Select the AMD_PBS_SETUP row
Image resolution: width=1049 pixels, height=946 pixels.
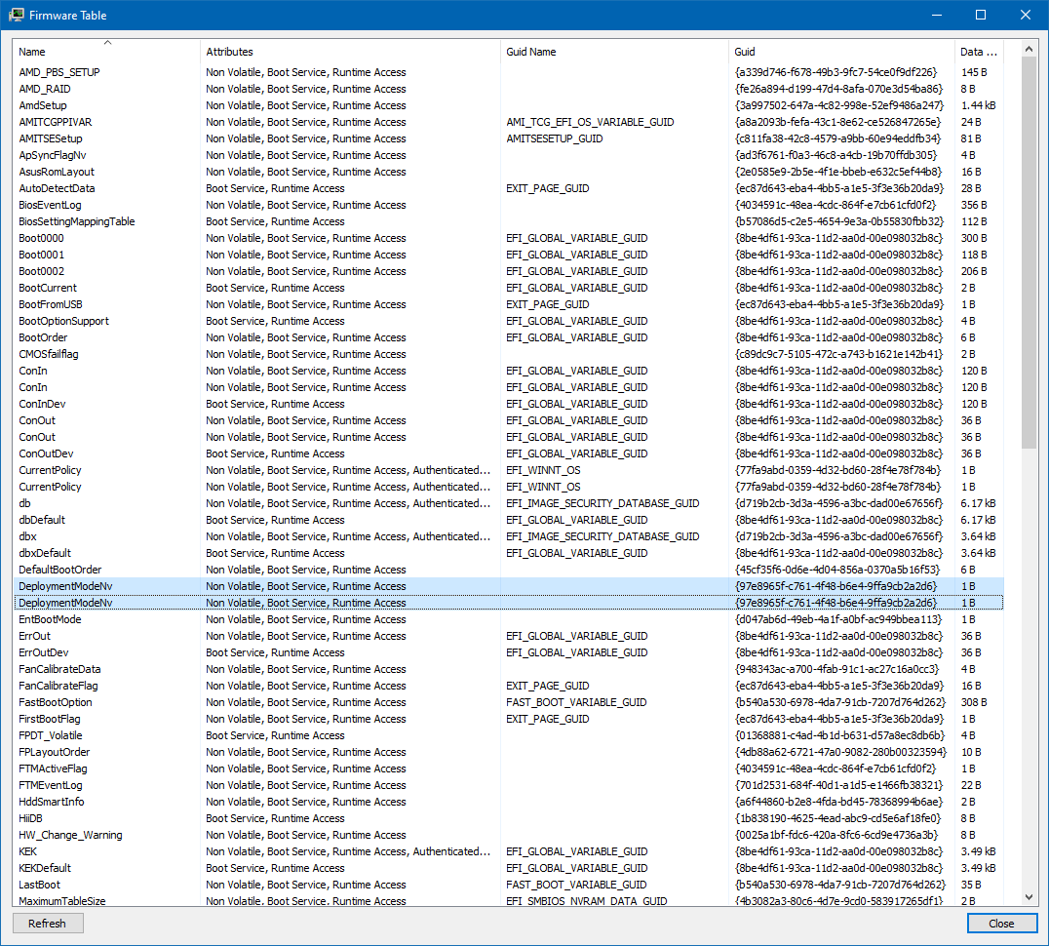(509, 72)
